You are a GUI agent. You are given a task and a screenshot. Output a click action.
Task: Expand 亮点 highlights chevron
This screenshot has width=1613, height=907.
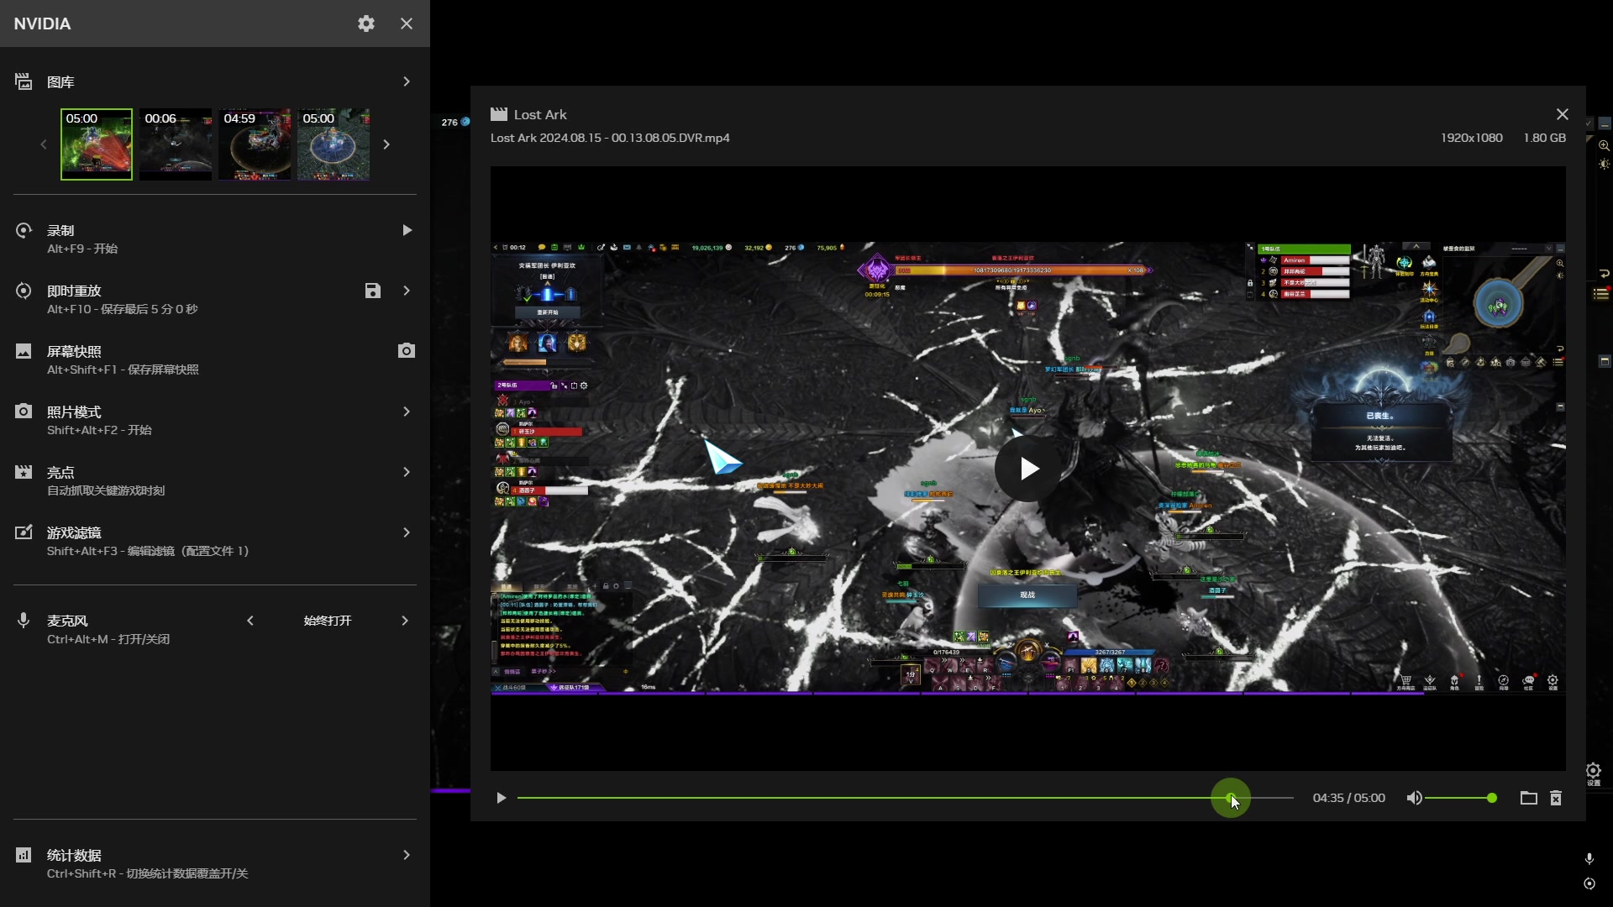tap(407, 472)
